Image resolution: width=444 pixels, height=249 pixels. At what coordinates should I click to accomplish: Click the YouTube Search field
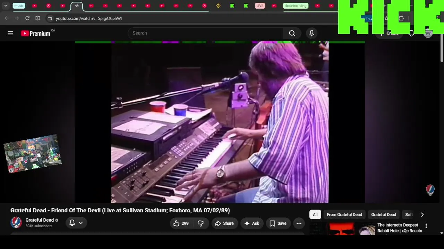[x=205, y=33]
